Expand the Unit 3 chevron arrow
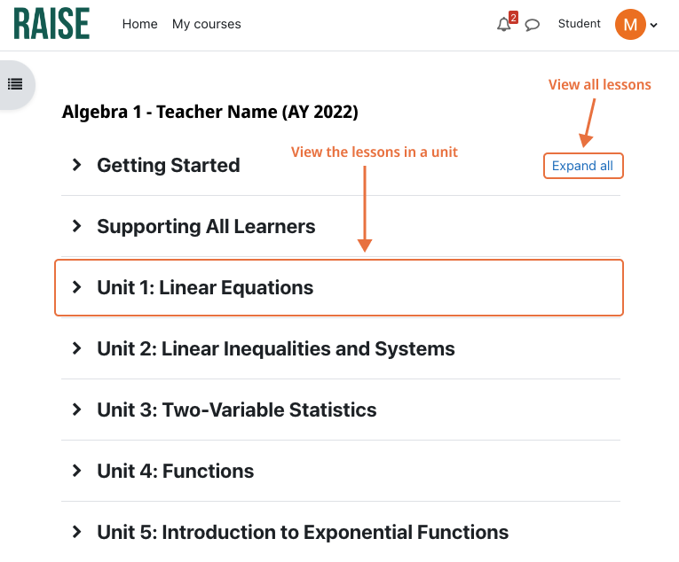 (77, 410)
